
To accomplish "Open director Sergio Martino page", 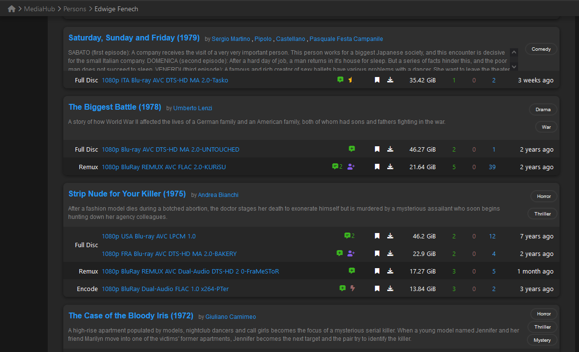I will point(231,39).
